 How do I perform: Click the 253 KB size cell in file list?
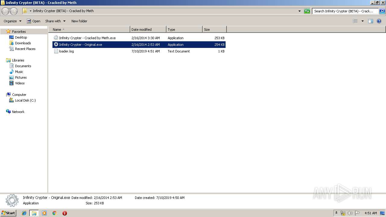click(219, 38)
